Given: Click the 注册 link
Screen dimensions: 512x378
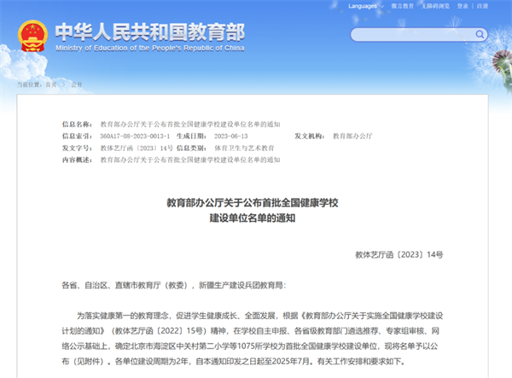Looking at the screenshot, I should click(482, 6).
